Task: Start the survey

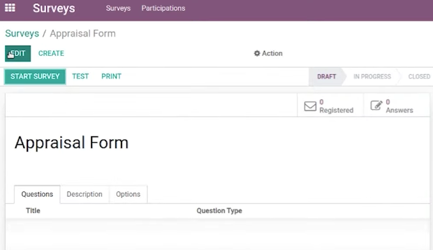Action: 35,76
